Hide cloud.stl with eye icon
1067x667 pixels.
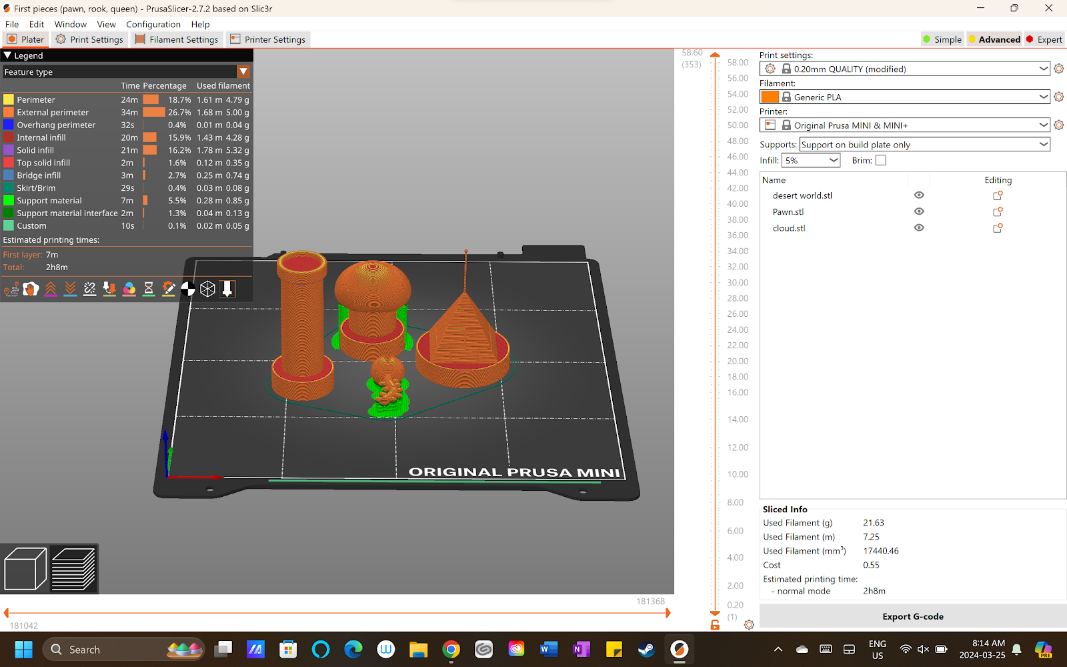coord(919,227)
